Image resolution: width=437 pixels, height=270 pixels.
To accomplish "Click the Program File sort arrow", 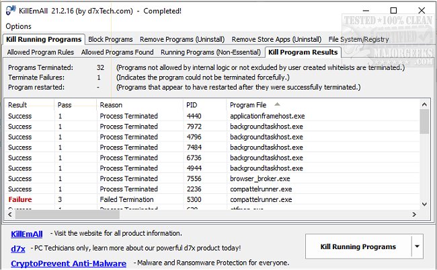I will click(277, 104).
